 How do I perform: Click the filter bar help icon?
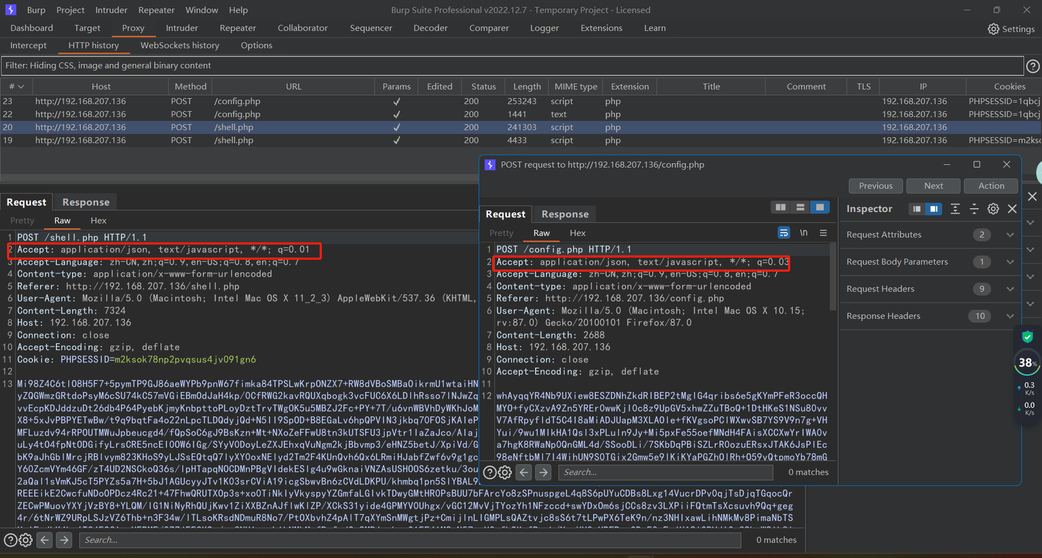click(x=1033, y=66)
